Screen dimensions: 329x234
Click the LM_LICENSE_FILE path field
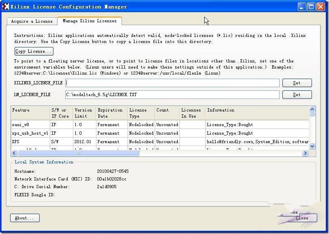click(172, 95)
